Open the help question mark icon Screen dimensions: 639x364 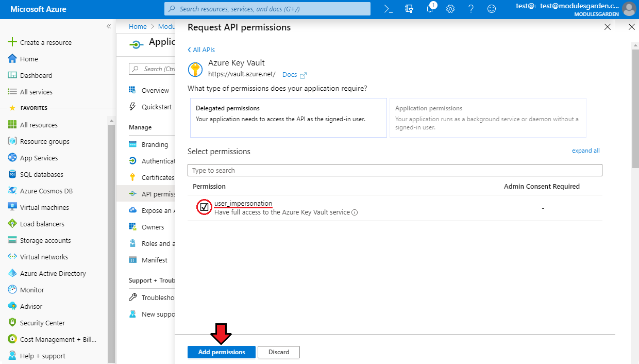click(x=471, y=9)
